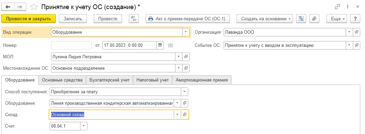The width and height of the screenshot is (365, 134).
Task: Copy link to document with chain icon
Action: (338, 7)
